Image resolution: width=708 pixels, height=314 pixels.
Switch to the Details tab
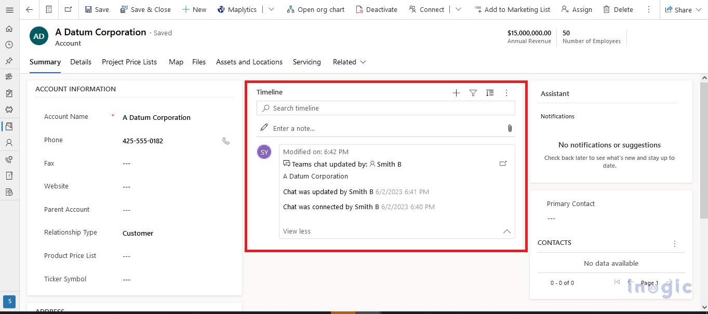coord(81,62)
